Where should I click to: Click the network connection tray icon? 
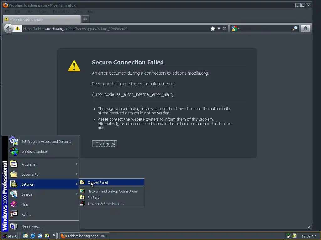289,236
